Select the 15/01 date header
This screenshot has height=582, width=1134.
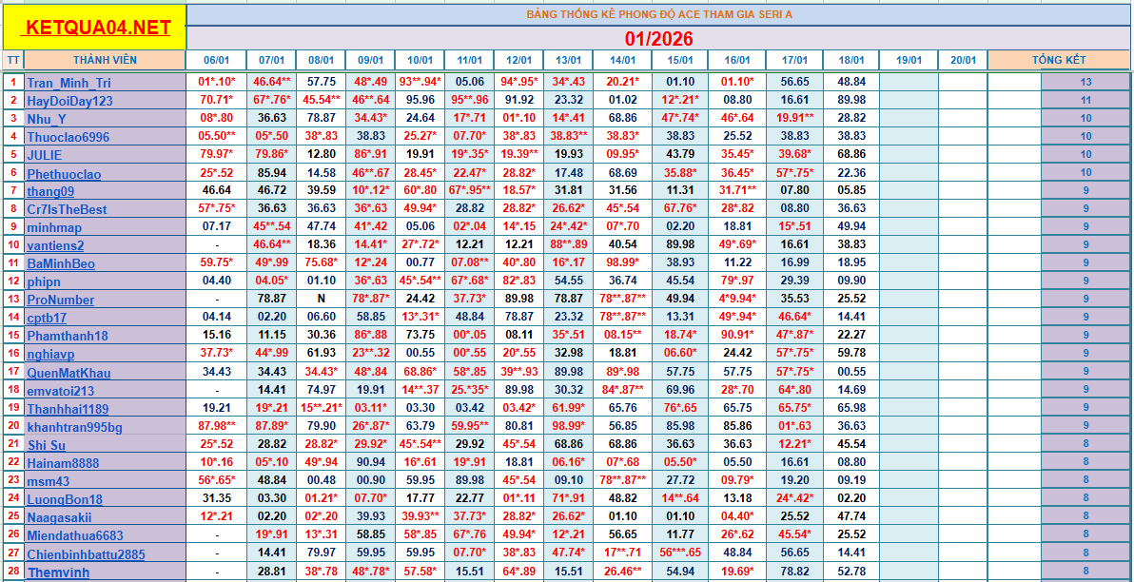click(x=680, y=61)
